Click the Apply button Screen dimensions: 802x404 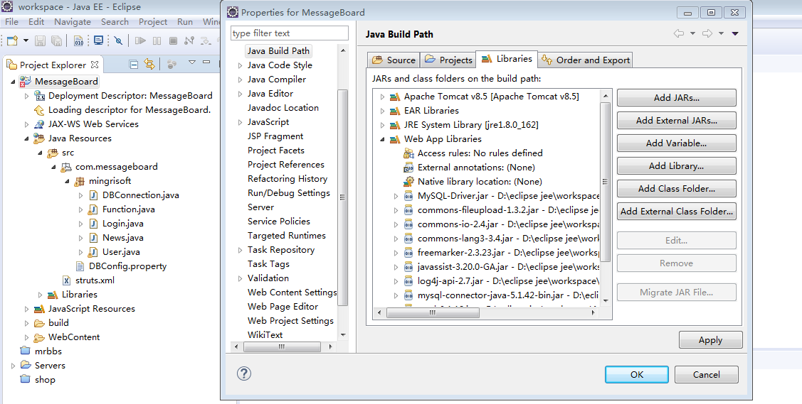710,340
